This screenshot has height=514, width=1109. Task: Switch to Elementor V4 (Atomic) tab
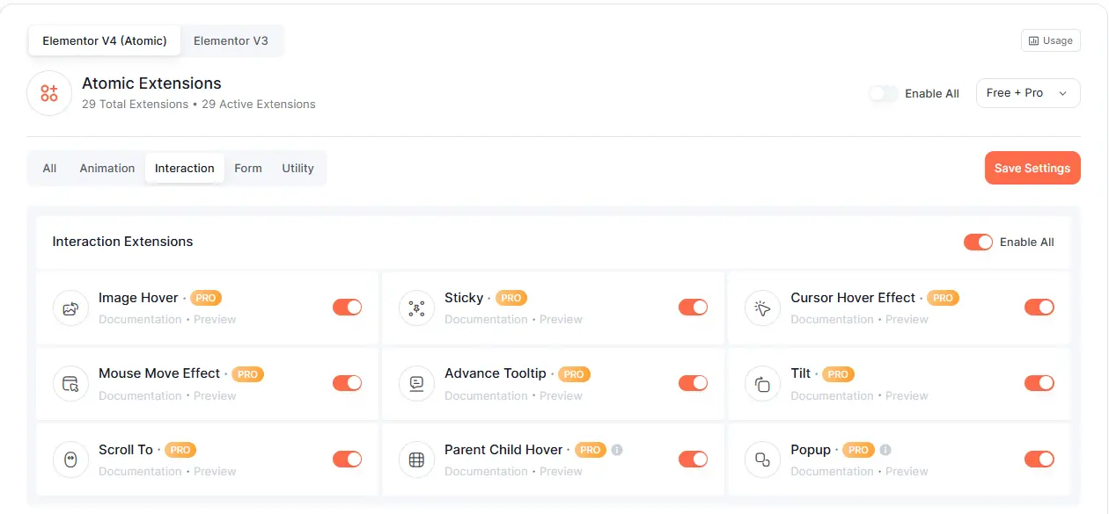(x=105, y=40)
